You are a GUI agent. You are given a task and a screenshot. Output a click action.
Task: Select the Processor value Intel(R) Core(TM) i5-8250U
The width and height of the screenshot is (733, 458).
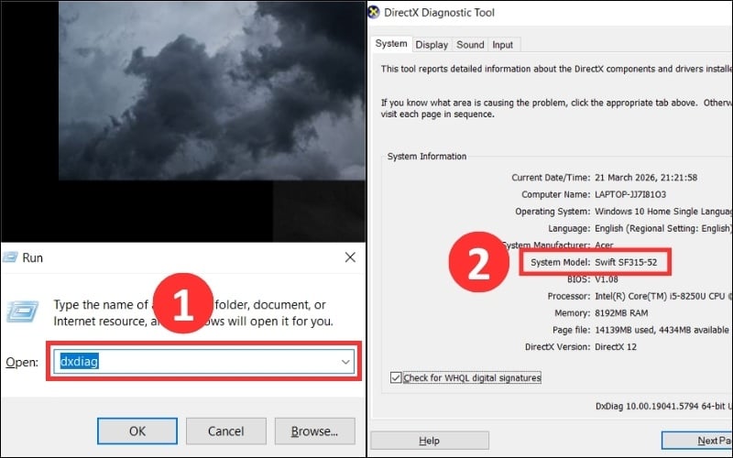(663, 296)
